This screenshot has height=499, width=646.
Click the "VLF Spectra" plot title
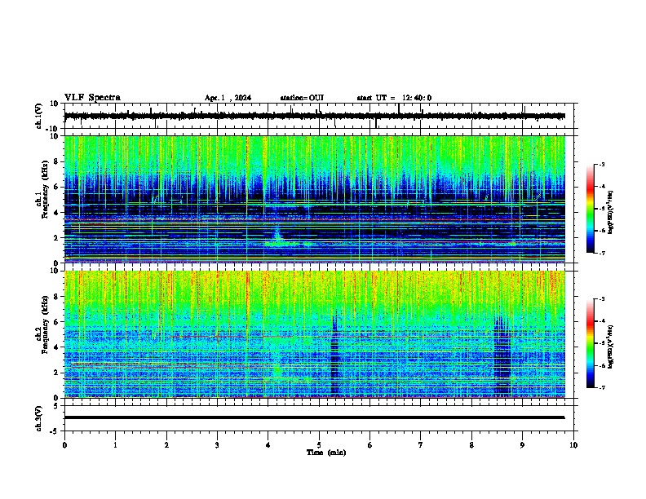tap(92, 98)
